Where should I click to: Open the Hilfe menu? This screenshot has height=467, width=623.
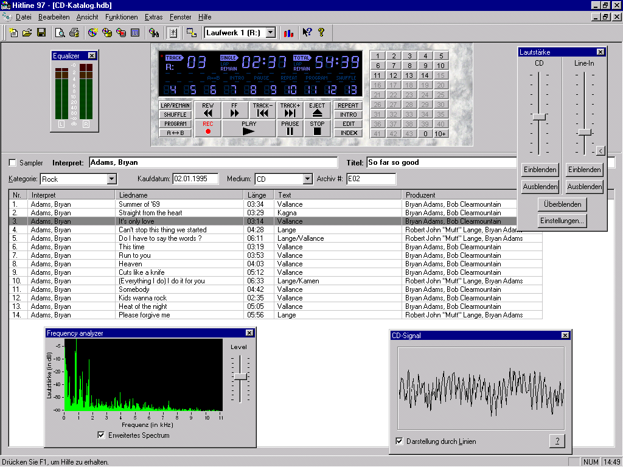[x=204, y=17]
